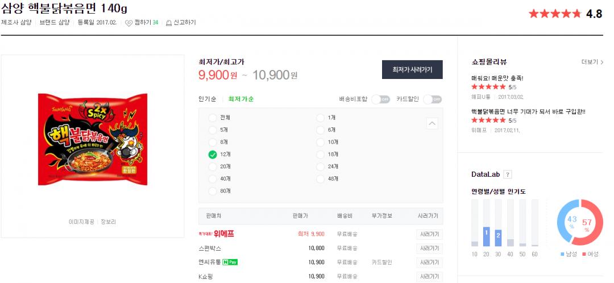
Task: Click the DataLab question mark help icon
Action: click(x=508, y=174)
